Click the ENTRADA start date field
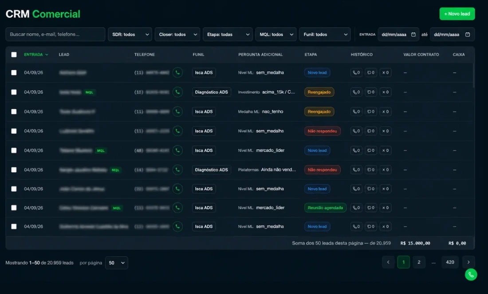 click(x=398, y=35)
